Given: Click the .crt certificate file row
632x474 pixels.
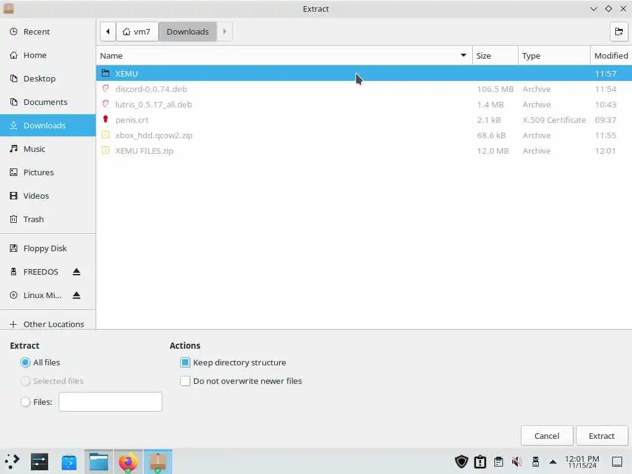Looking at the screenshot, I should click(x=364, y=120).
